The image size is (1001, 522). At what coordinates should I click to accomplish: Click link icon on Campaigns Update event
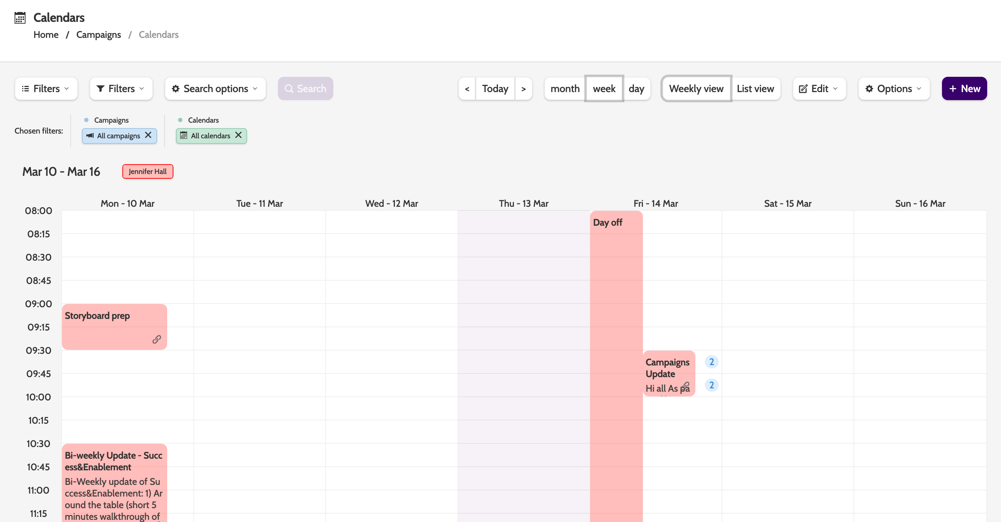[686, 385]
